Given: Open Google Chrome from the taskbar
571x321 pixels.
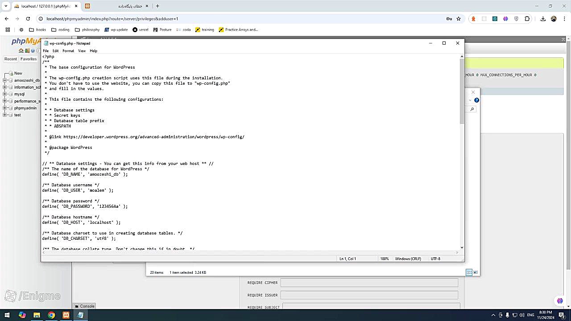Looking at the screenshot, I should (51, 315).
